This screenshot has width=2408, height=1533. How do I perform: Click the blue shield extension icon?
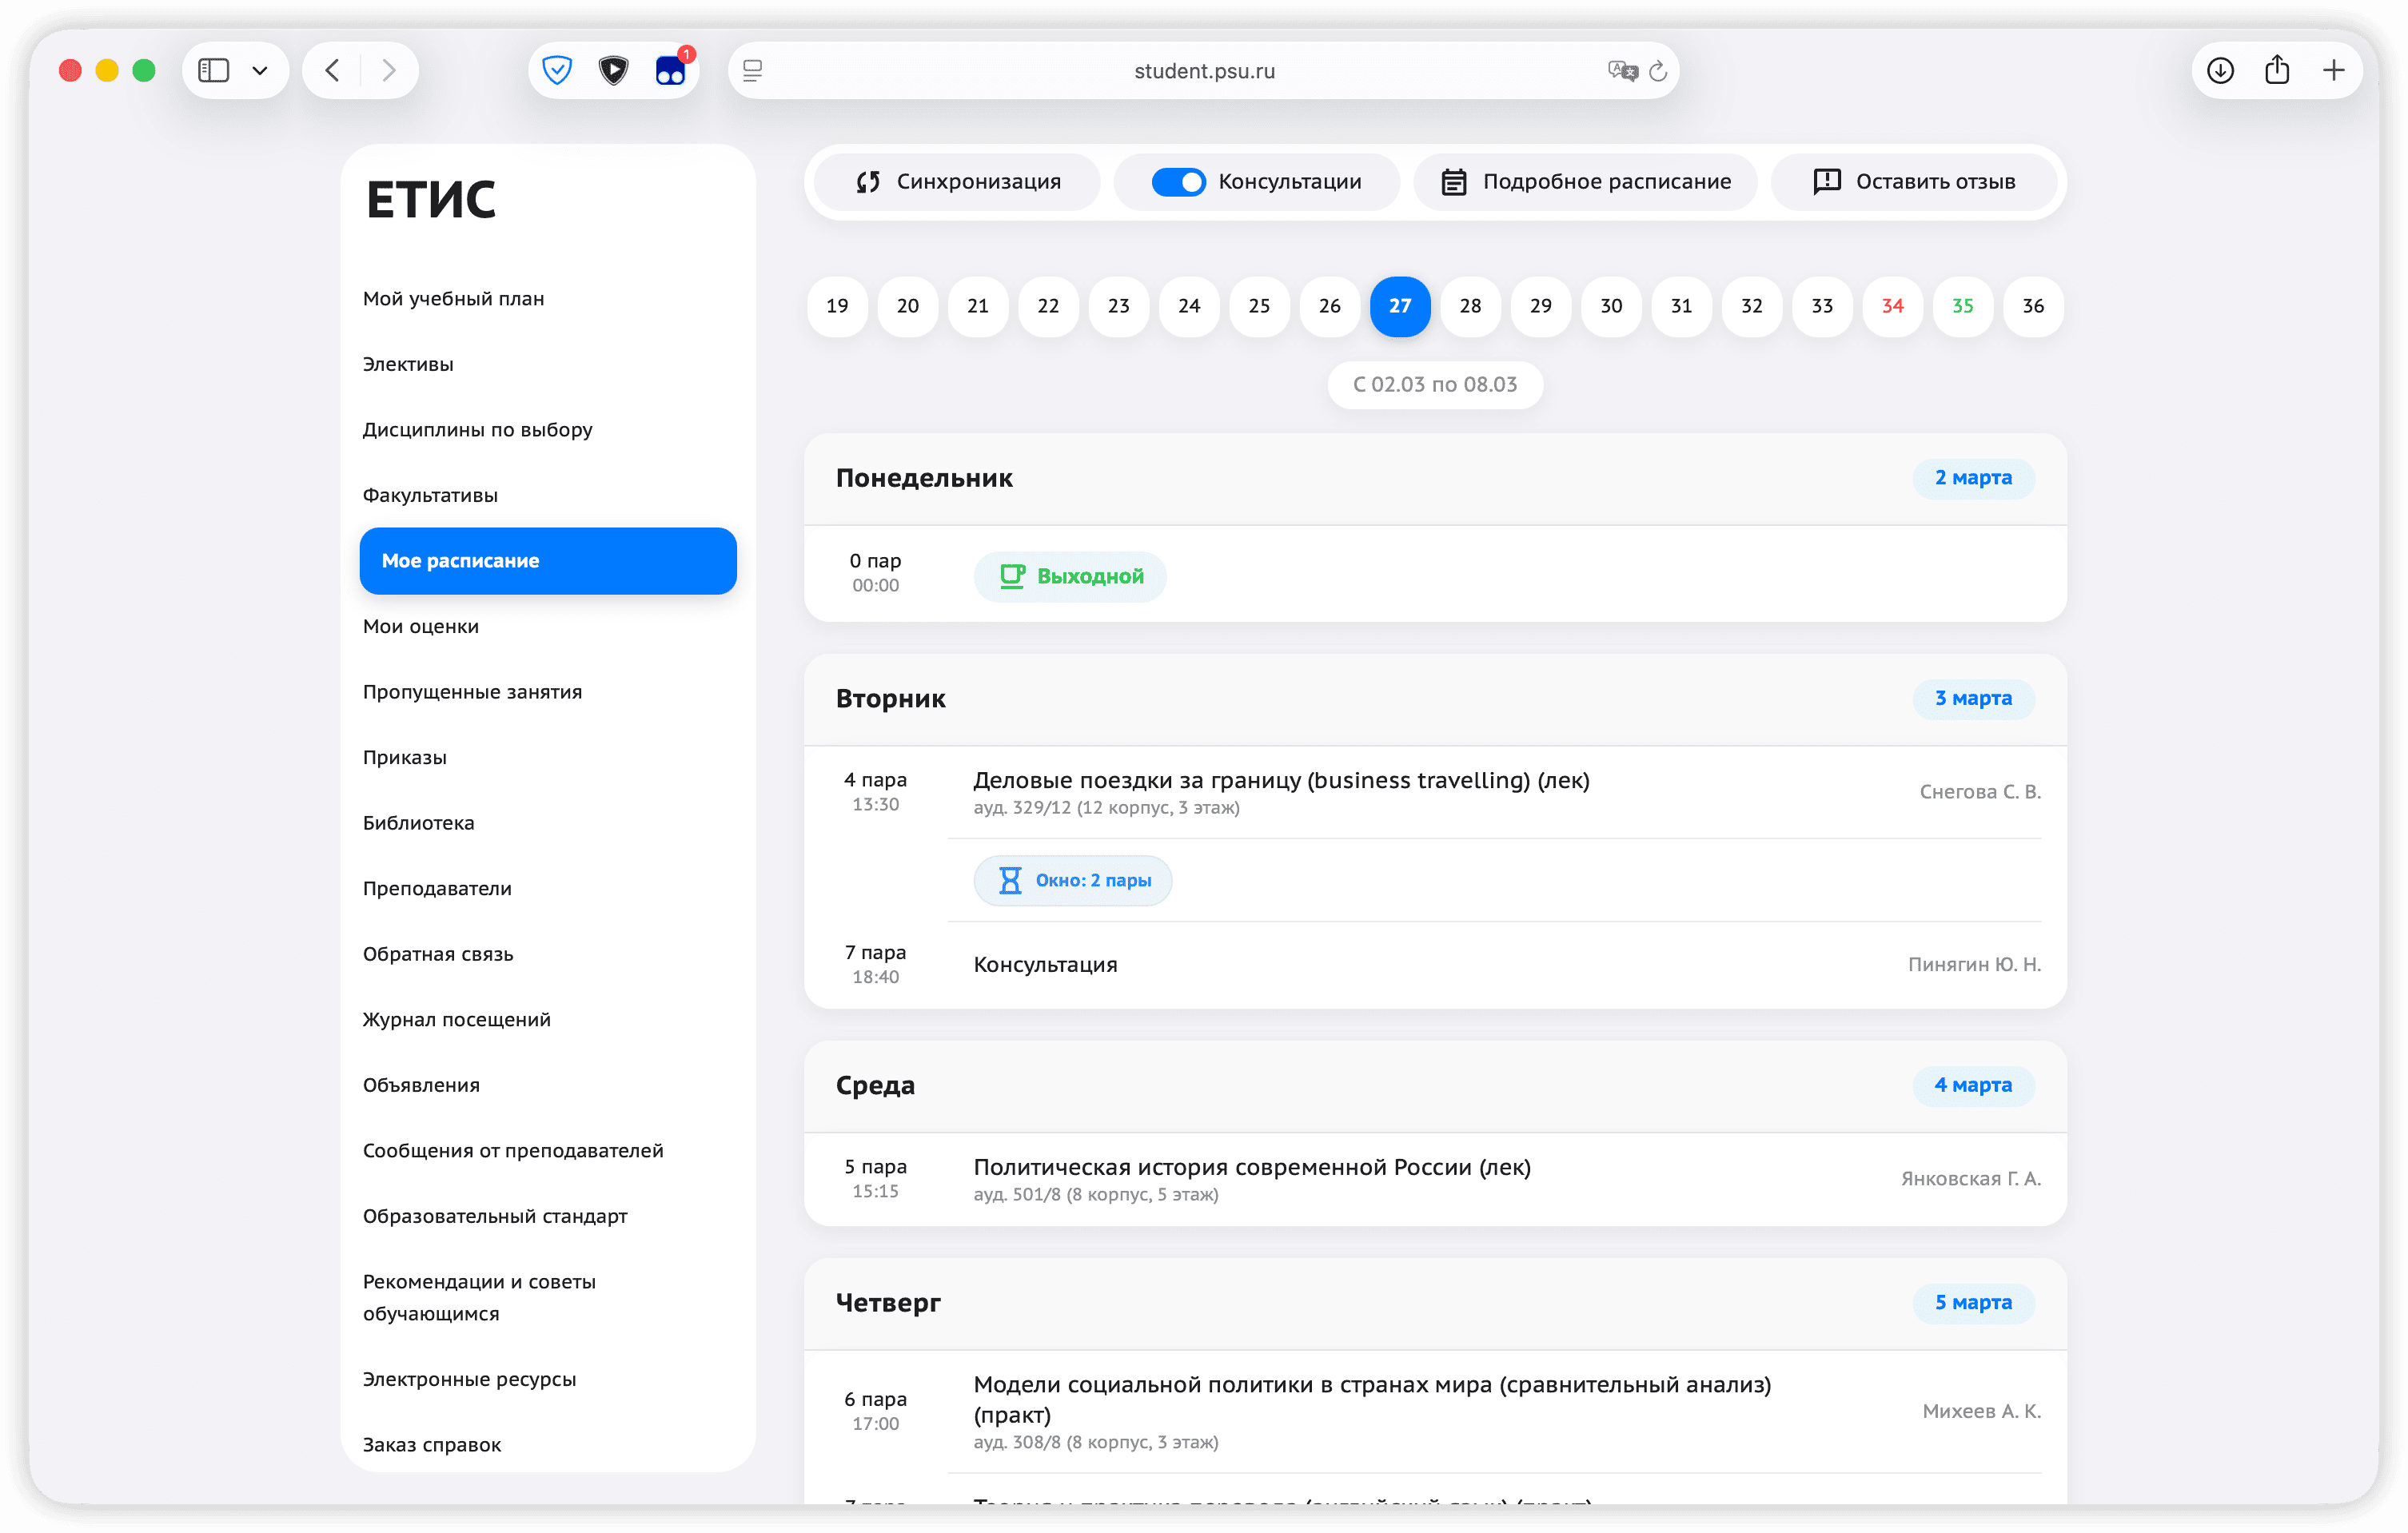[x=557, y=70]
